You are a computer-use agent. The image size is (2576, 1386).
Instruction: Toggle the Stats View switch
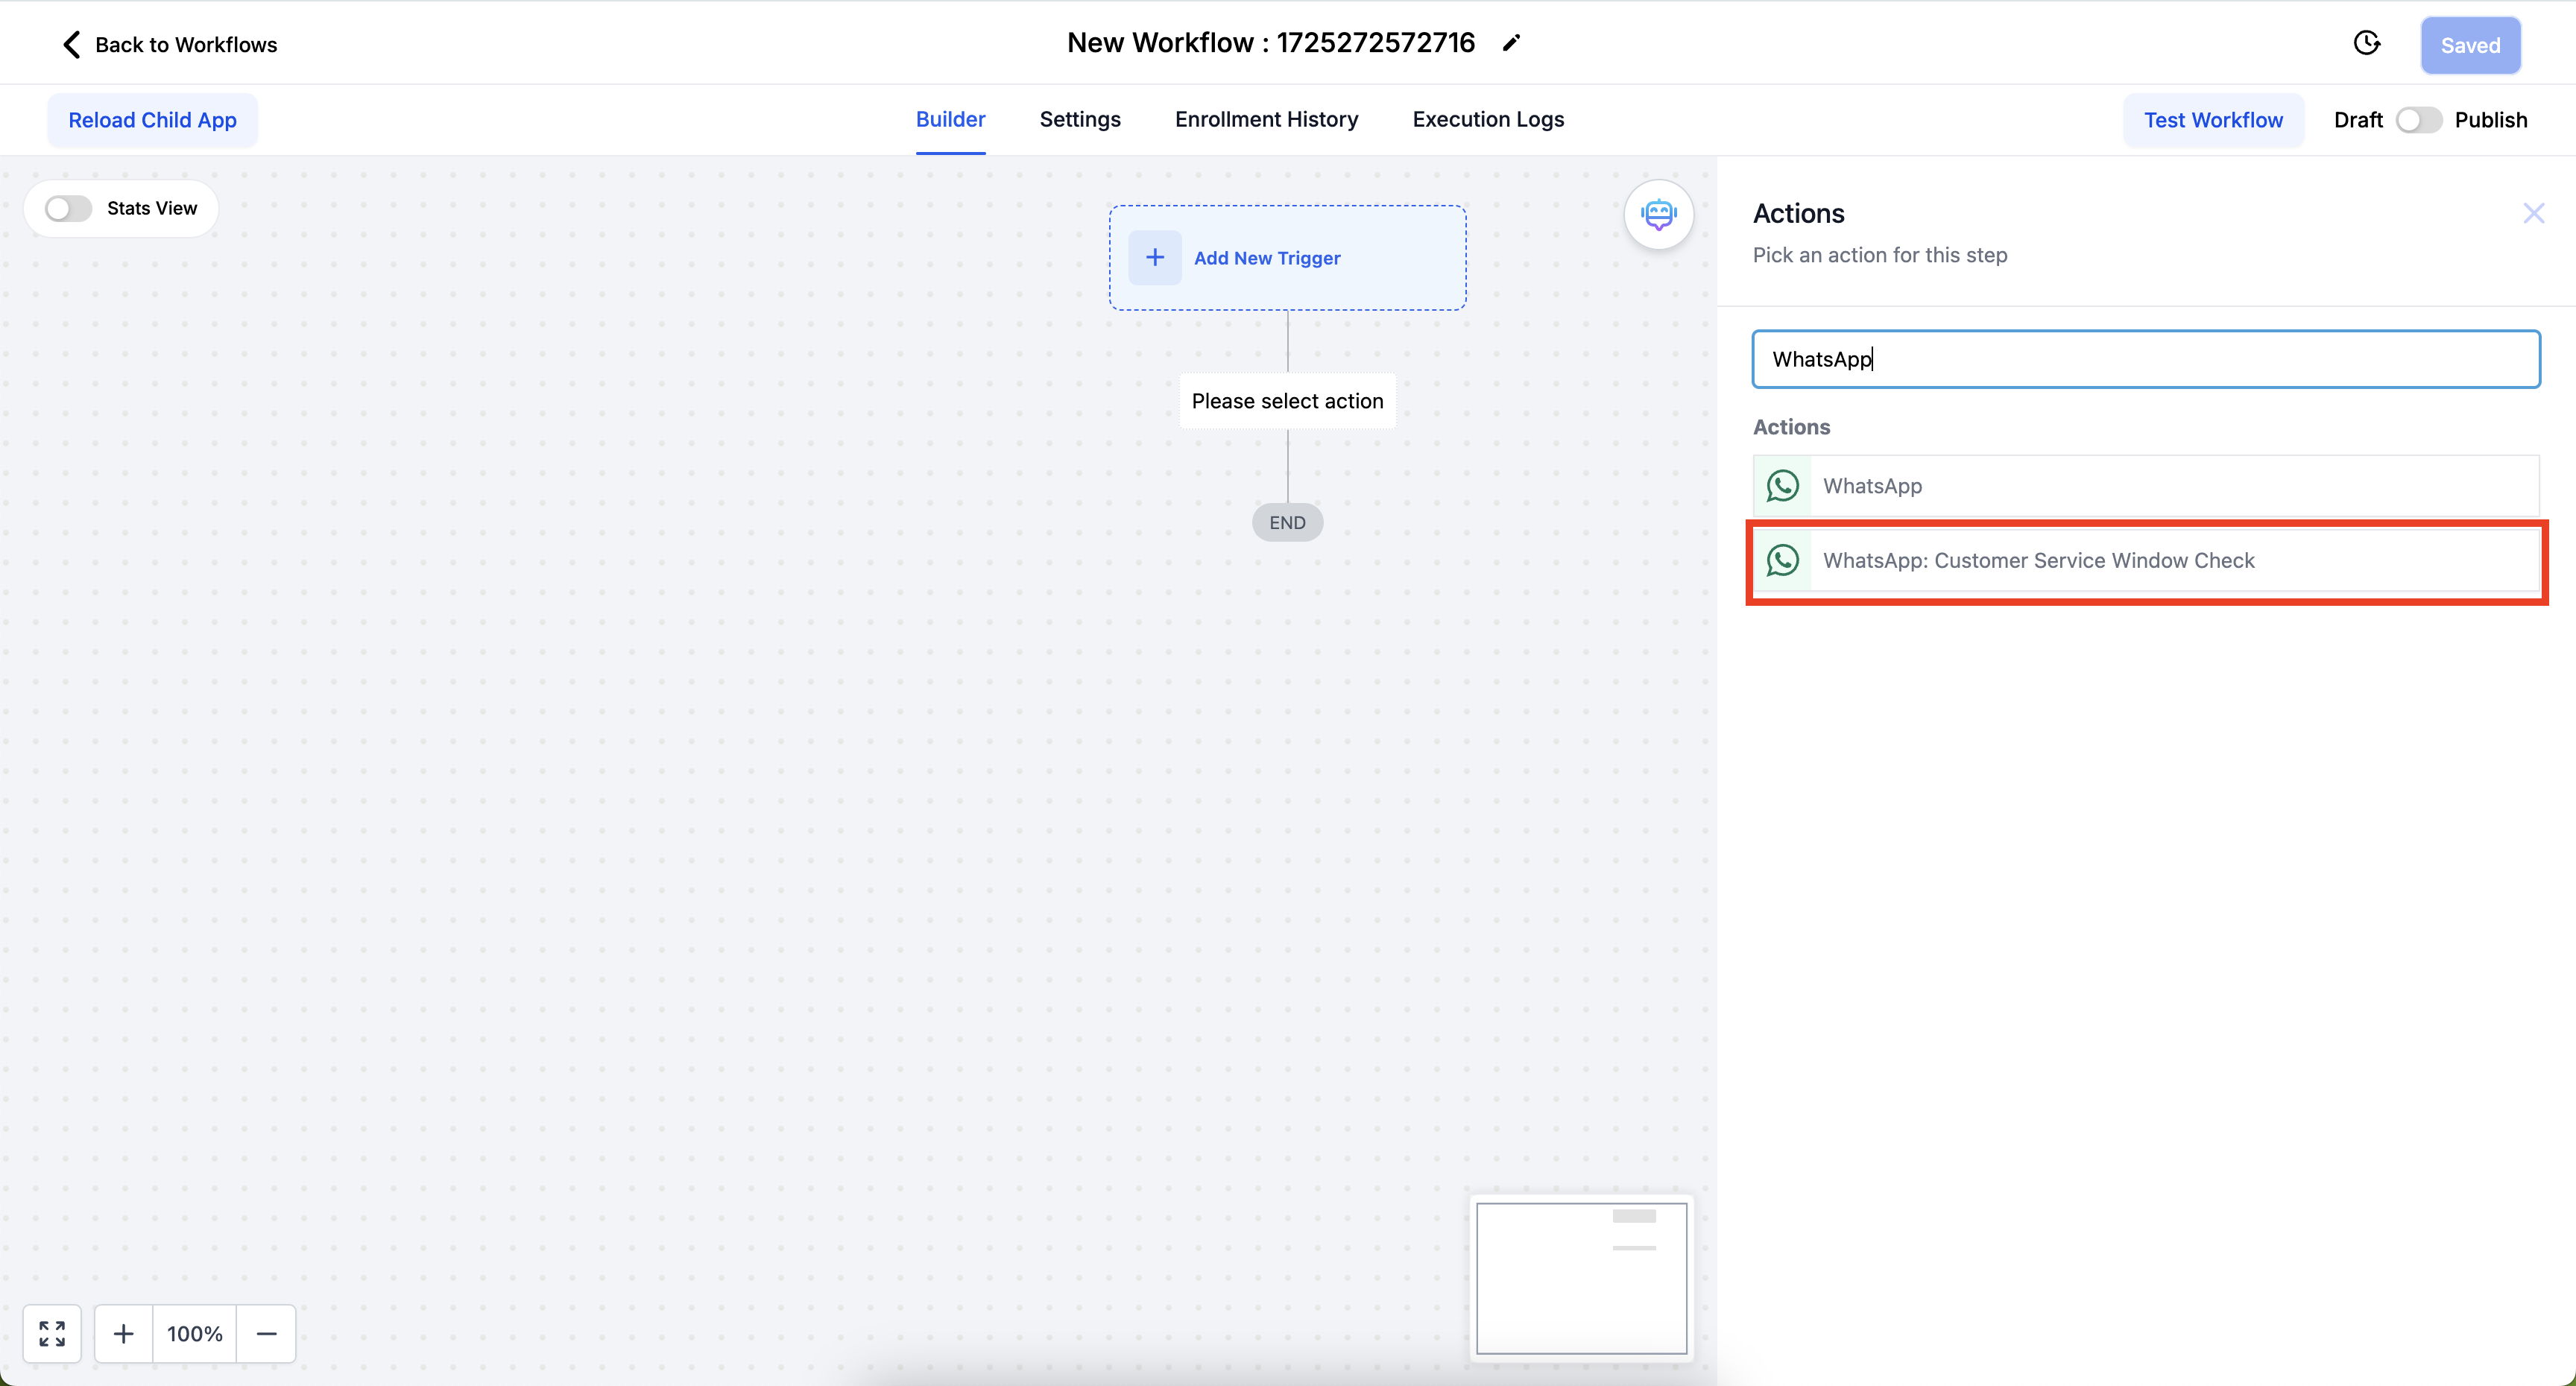[69, 208]
